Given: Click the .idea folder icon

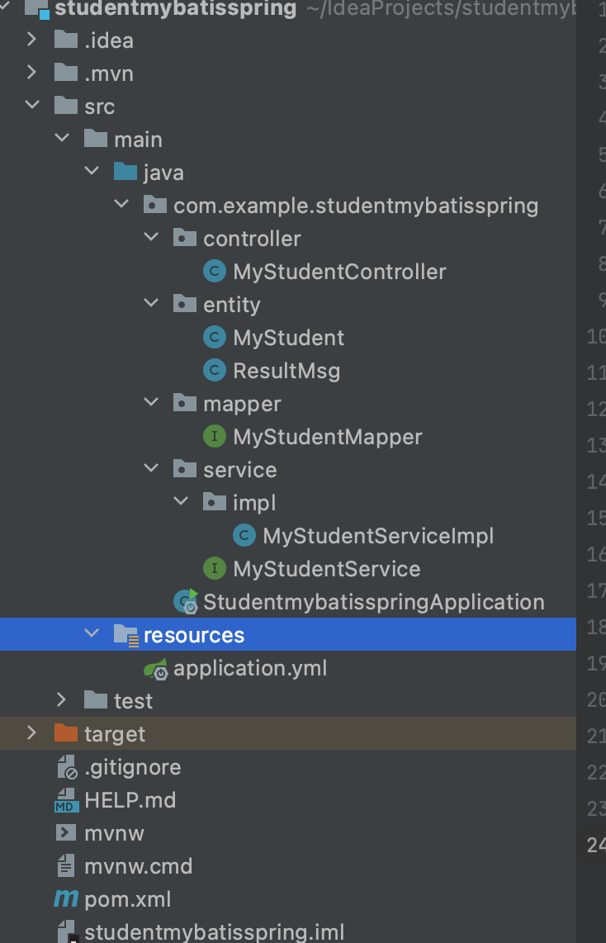Looking at the screenshot, I should click(x=66, y=40).
